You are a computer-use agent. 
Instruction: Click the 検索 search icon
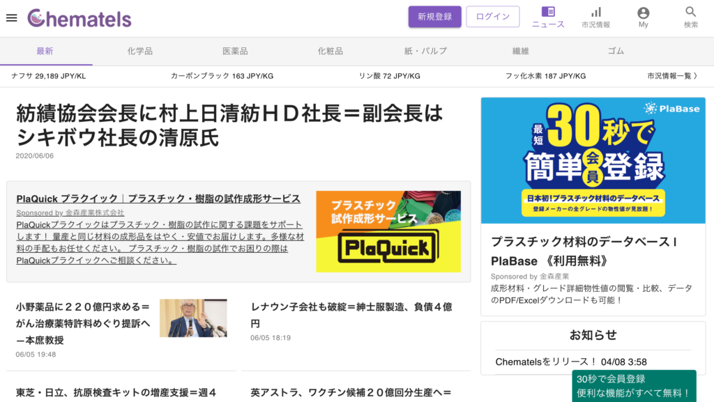690,17
